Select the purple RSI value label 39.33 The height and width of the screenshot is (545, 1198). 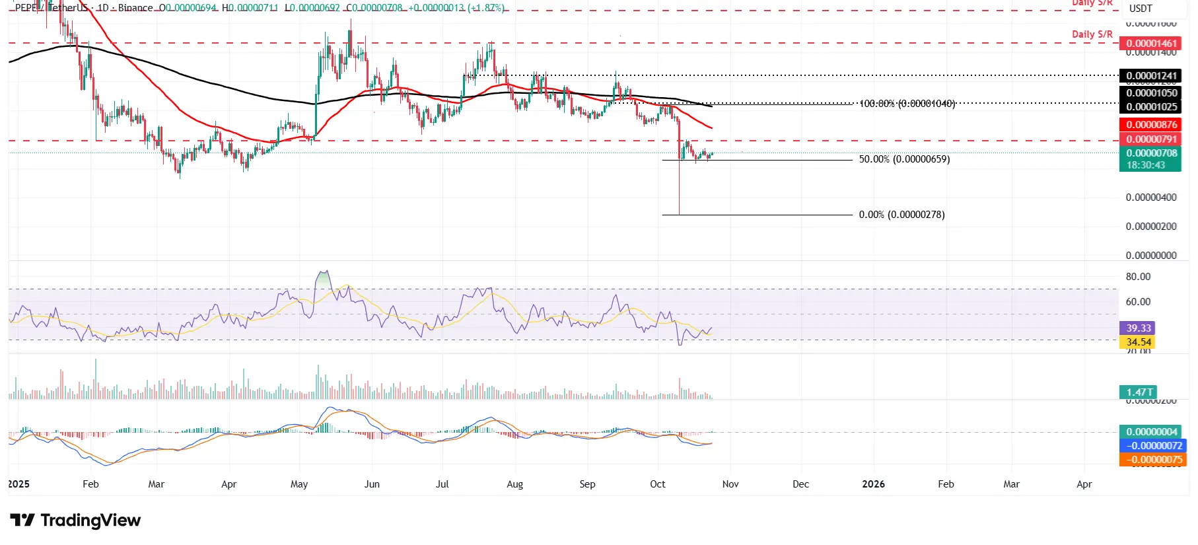coord(1137,328)
